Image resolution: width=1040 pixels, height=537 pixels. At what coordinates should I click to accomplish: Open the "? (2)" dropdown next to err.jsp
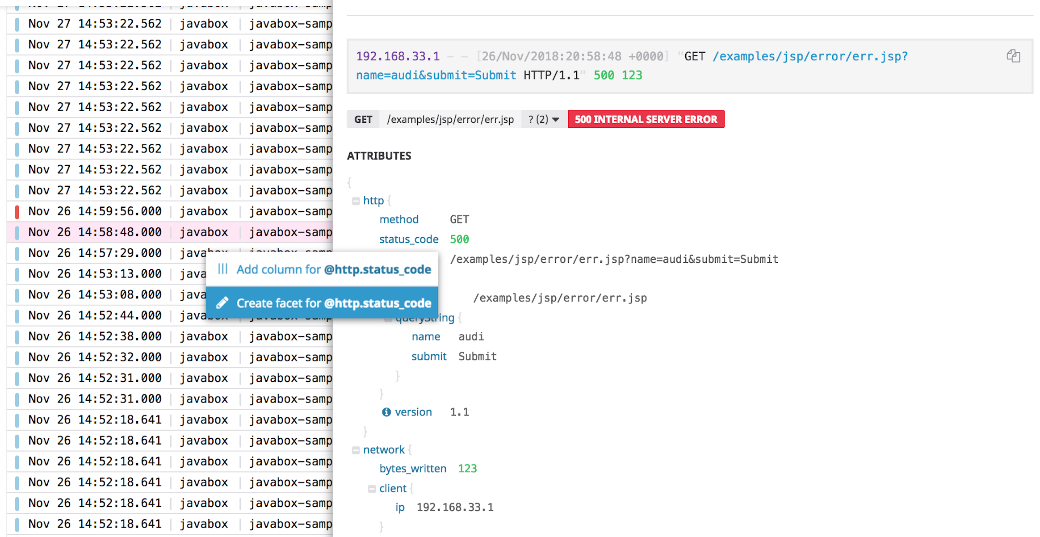click(542, 119)
